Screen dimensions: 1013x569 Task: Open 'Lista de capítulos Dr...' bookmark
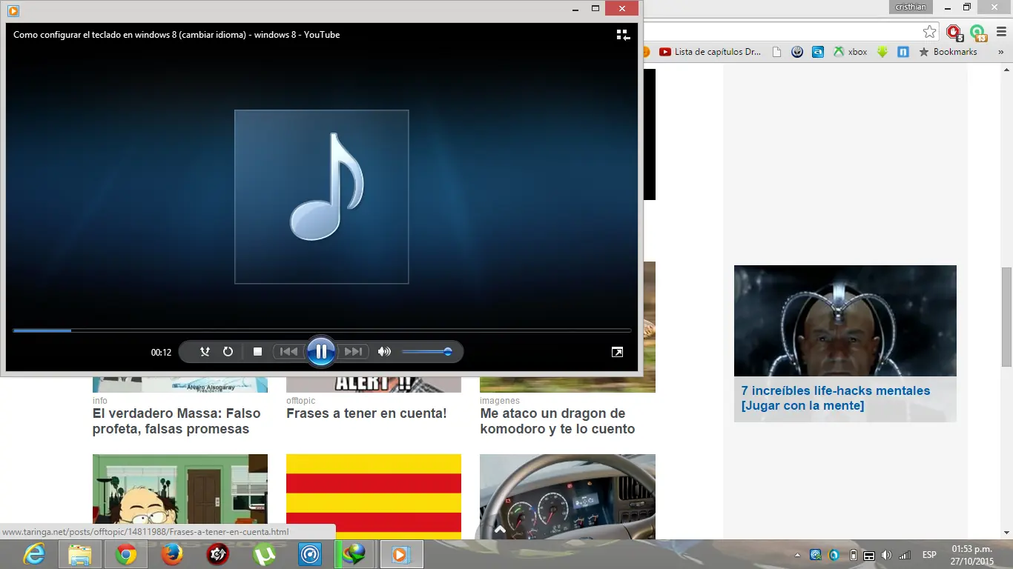[x=710, y=52]
